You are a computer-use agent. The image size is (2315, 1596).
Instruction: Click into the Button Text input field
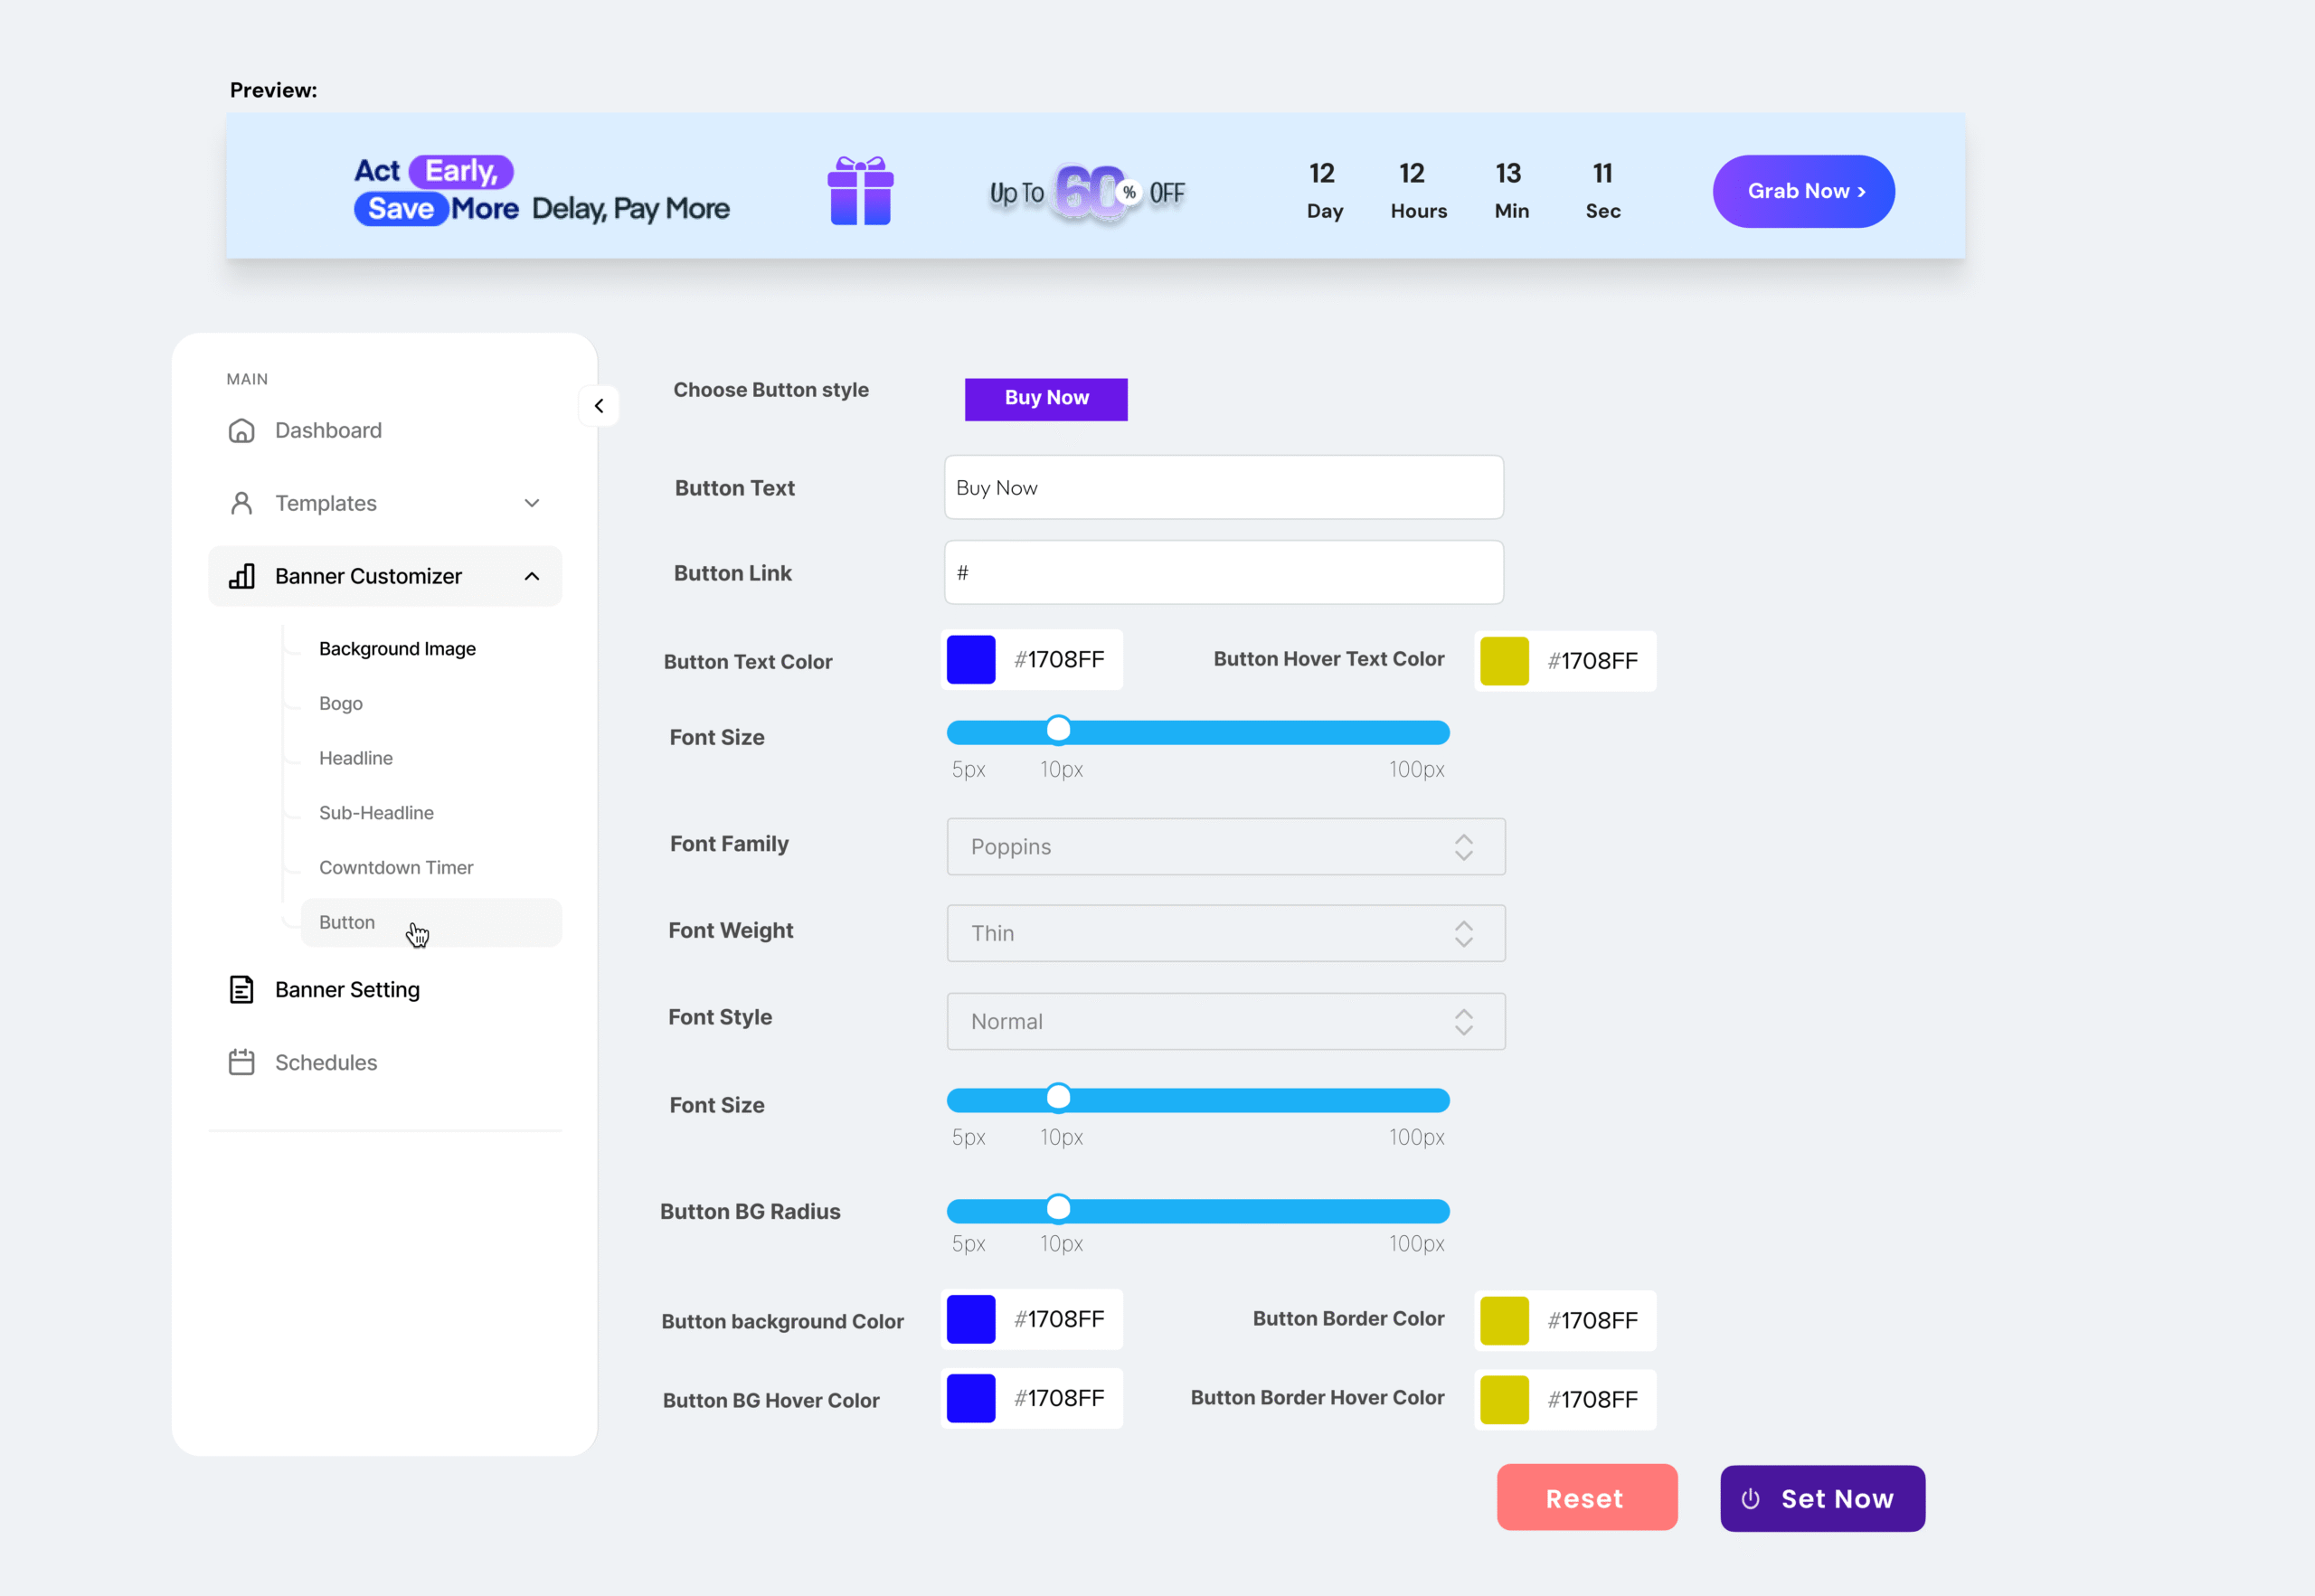1223,488
